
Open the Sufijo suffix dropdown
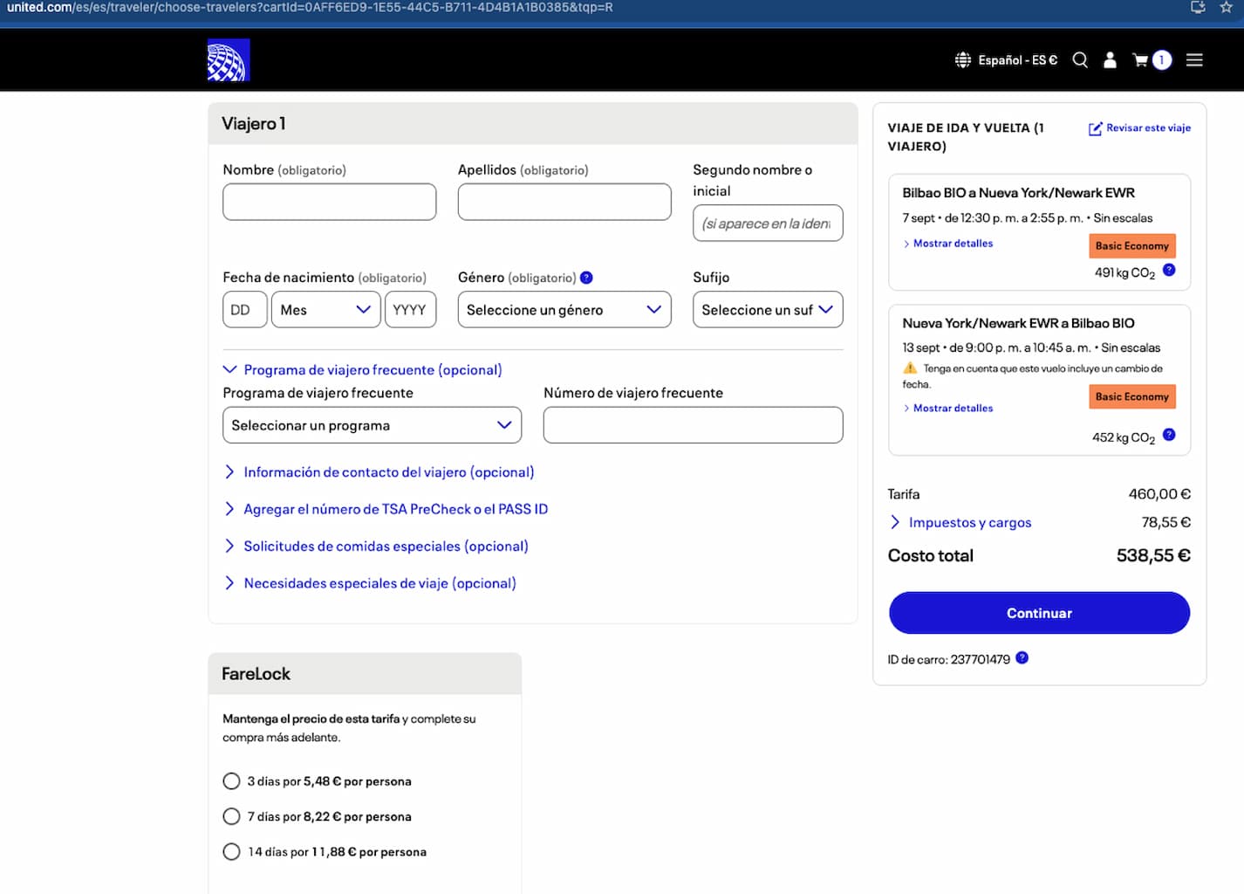(768, 310)
